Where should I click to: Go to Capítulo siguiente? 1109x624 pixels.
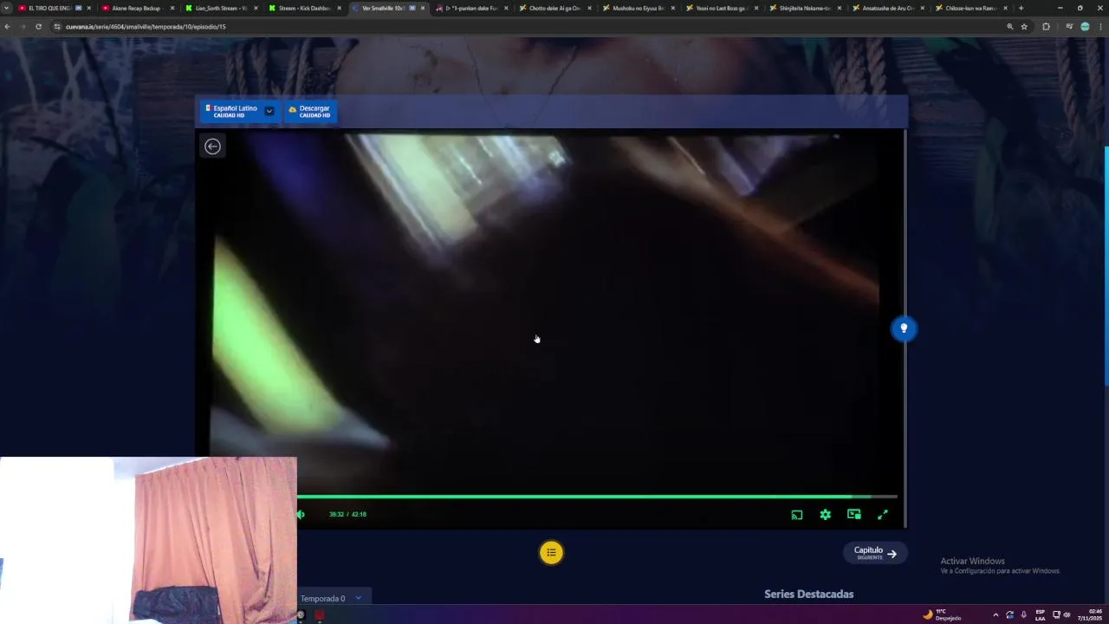tap(875, 553)
